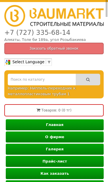The height and width of the screenshot is (182, 108).
Task: Click the СТРОИТЕЛЬНЫЕ МАТЕРИАЛЫ tagline
Action: (67, 24)
